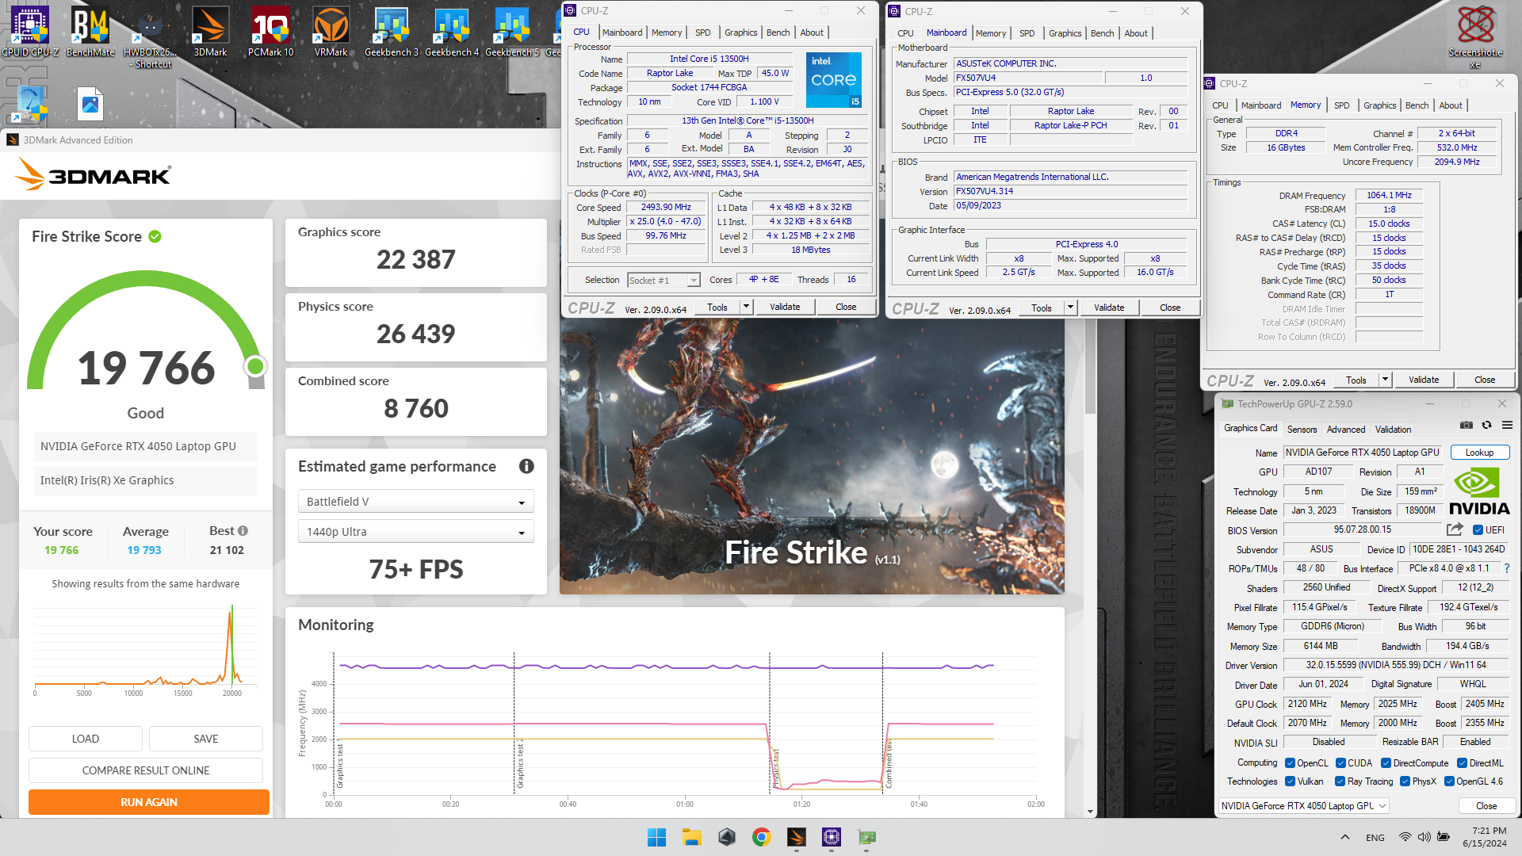Switch to Graphics tab in CPU-Z Mainboard window
Image resolution: width=1522 pixels, height=856 pixels.
[x=1065, y=33]
